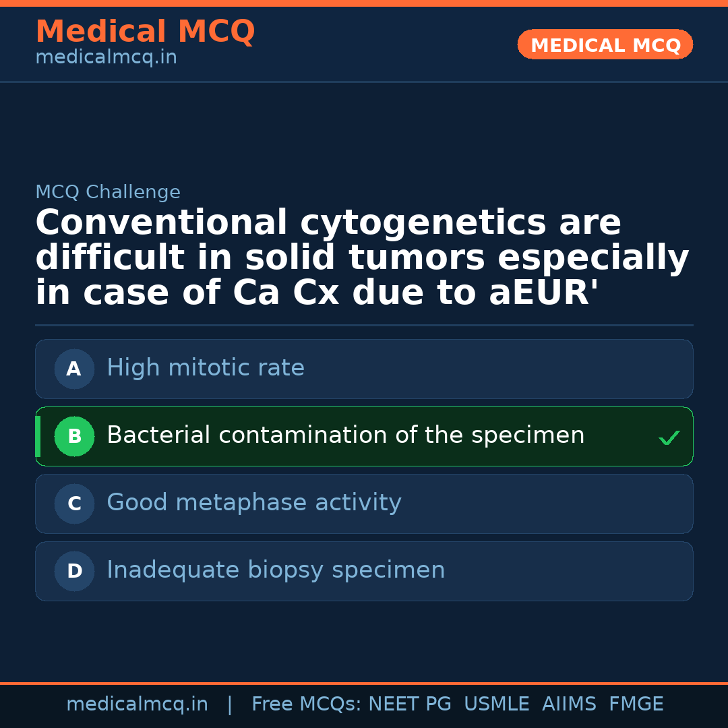
Task: Choose the "High mitotic rate" answer text
Action: point(206,368)
